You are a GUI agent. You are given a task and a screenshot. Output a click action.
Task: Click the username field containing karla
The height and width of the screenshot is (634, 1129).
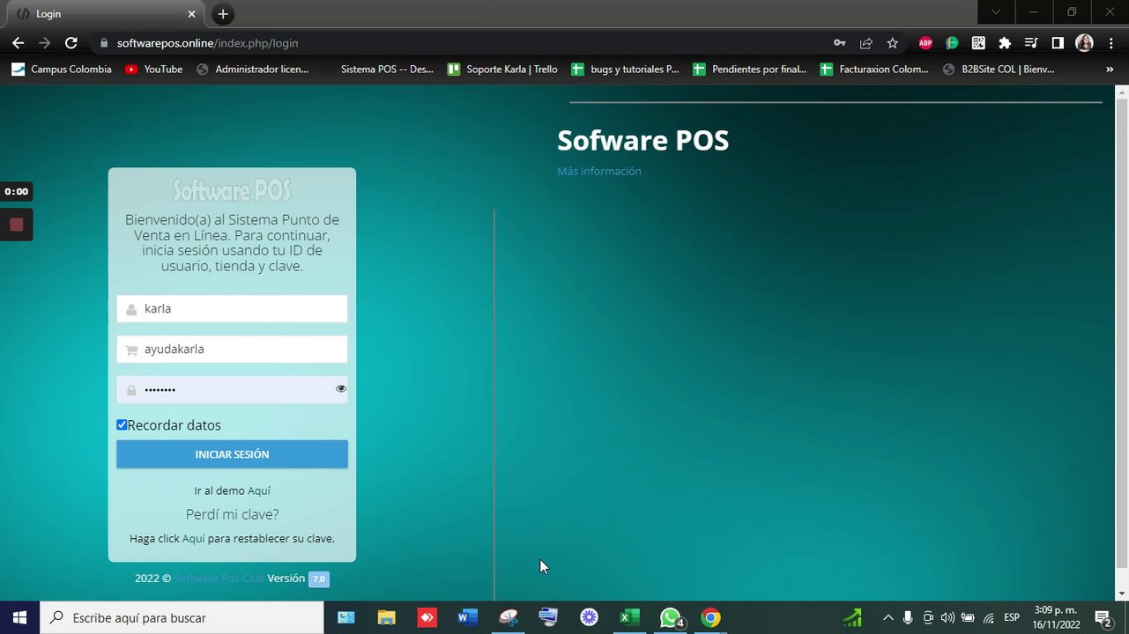coord(232,309)
